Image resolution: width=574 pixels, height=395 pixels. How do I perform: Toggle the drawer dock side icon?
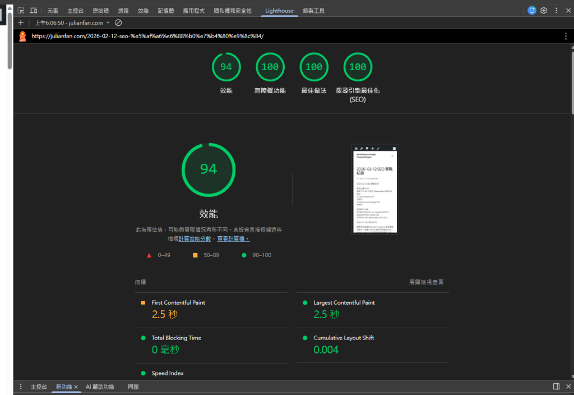tap(556, 387)
